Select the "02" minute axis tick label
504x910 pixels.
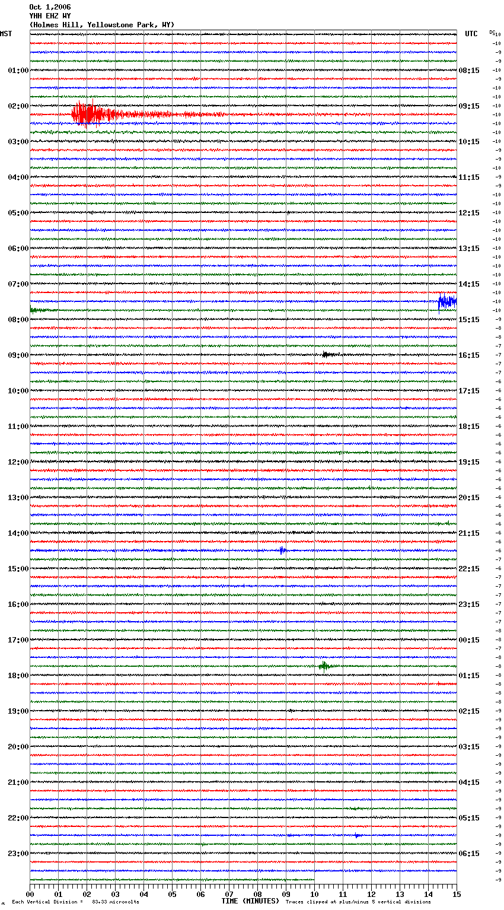(x=87, y=894)
